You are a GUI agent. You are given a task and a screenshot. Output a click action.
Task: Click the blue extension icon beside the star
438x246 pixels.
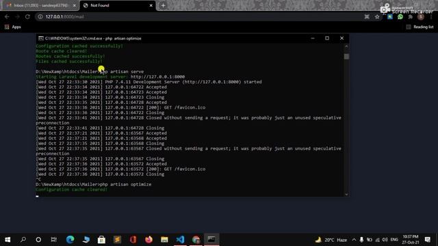pyautogui.click(x=389, y=16)
